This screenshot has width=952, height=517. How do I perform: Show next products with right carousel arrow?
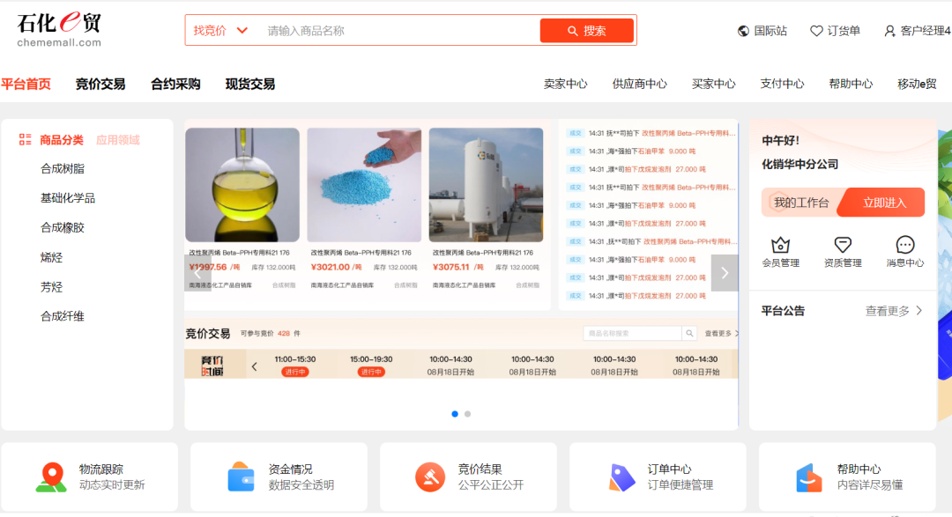[x=725, y=273]
